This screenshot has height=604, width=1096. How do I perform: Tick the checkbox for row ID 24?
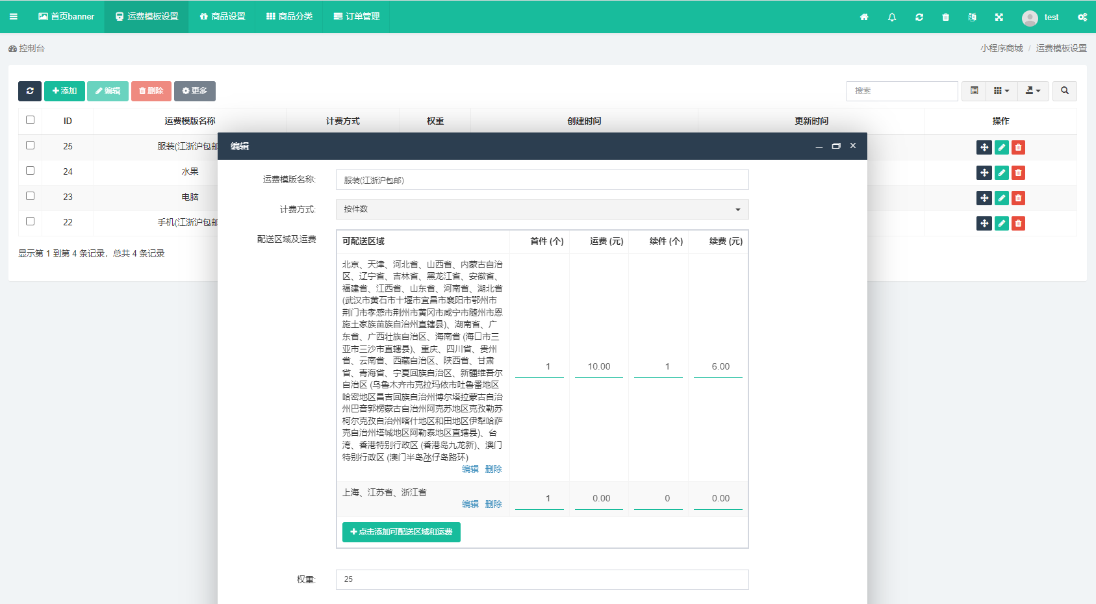point(30,171)
